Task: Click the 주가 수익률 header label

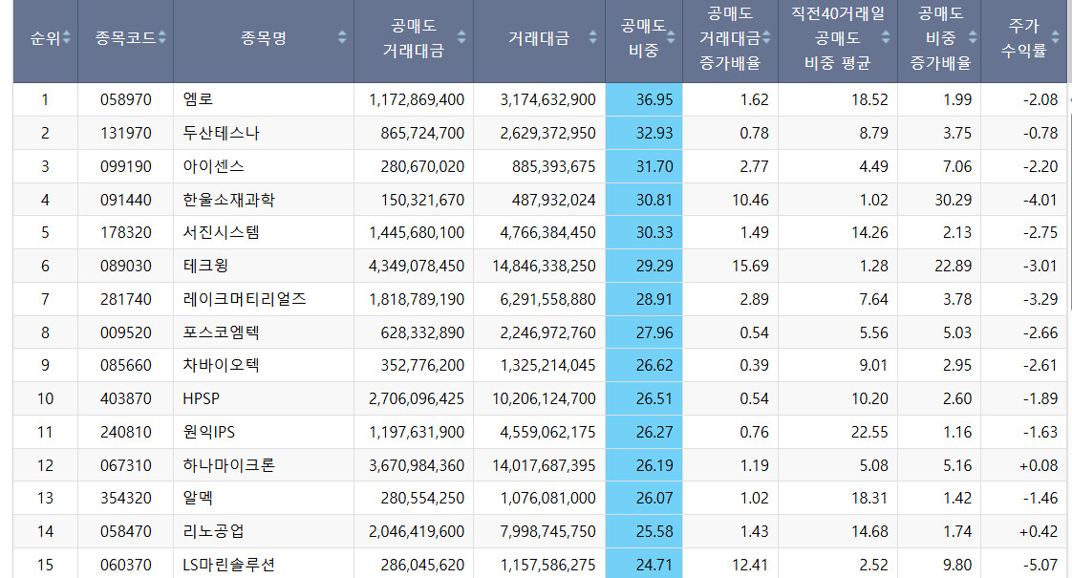Action: pyautogui.click(x=1023, y=38)
